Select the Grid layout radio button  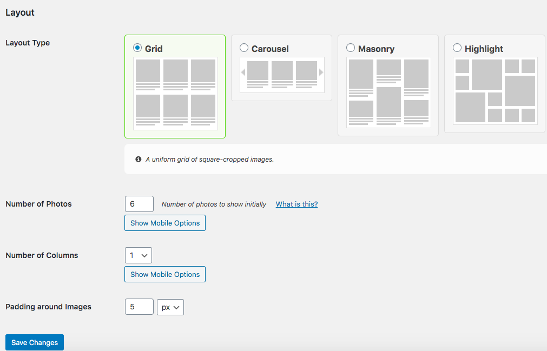click(137, 48)
